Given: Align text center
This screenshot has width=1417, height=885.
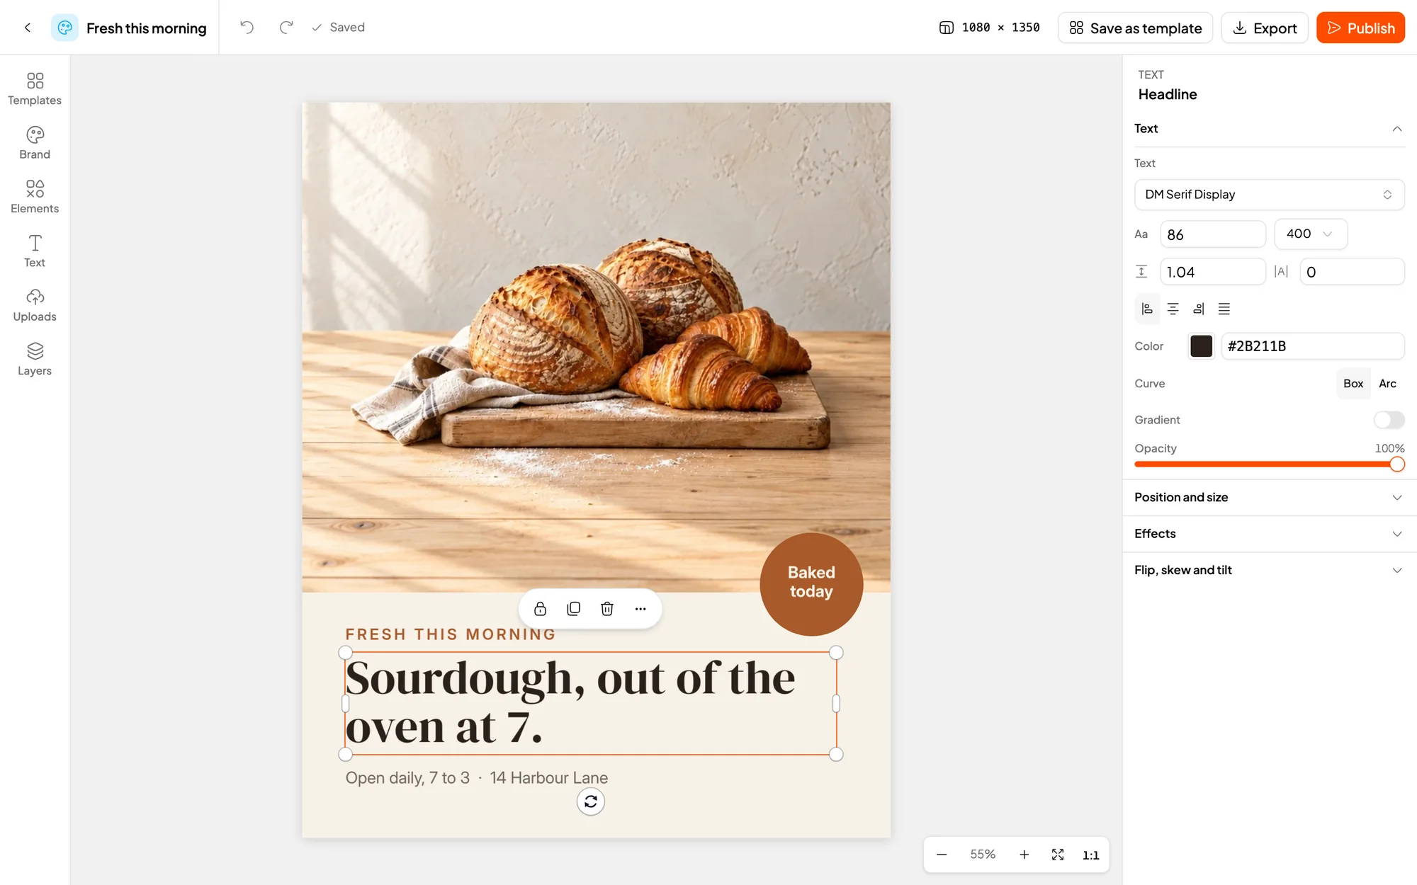Looking at the screenshot, I should pos(1173,309).
